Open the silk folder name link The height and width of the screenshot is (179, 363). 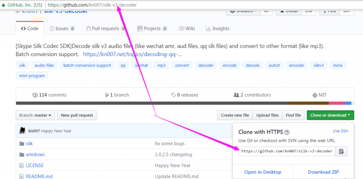[x=29, y=144]
